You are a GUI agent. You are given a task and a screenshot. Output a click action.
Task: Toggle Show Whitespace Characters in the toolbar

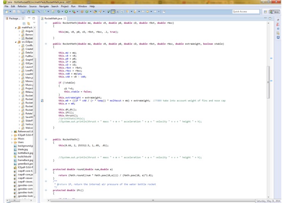click(x=122, y=12)
